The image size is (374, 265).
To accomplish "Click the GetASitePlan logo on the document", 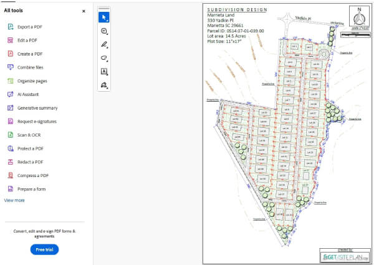I will (345, 257).
